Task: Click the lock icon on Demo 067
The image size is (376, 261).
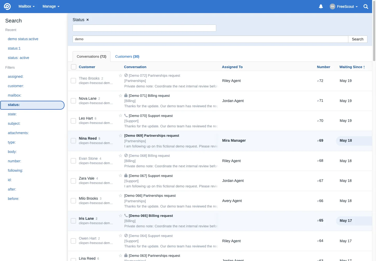Action: click(x=126, y=175)
